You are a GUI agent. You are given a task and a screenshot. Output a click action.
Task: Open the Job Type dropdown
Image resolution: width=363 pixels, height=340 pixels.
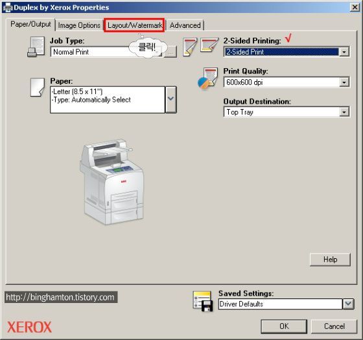[158, 52]
